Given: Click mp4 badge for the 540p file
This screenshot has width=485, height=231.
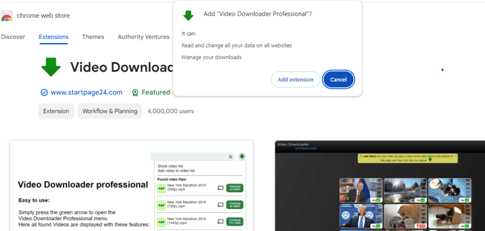Looking at the screenshot, I should (161, 188).
